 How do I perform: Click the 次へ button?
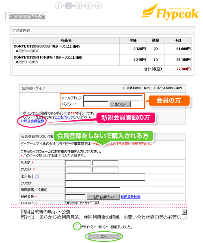point(104,236)
